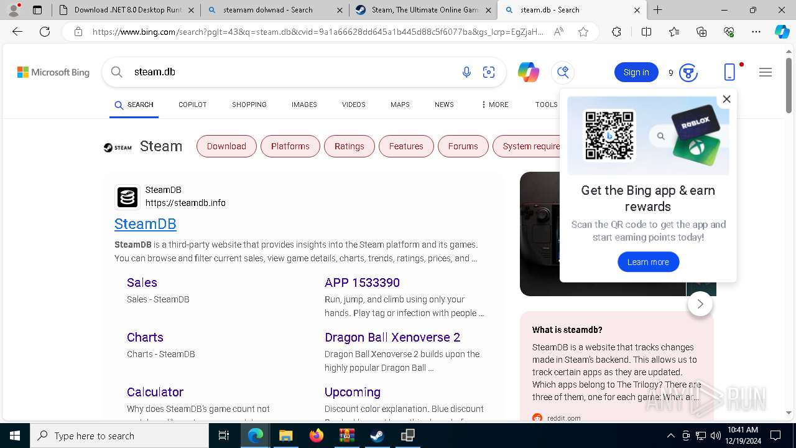796x448 pixels.
Task: Open a new browser tab
Action: pos(657,10)
